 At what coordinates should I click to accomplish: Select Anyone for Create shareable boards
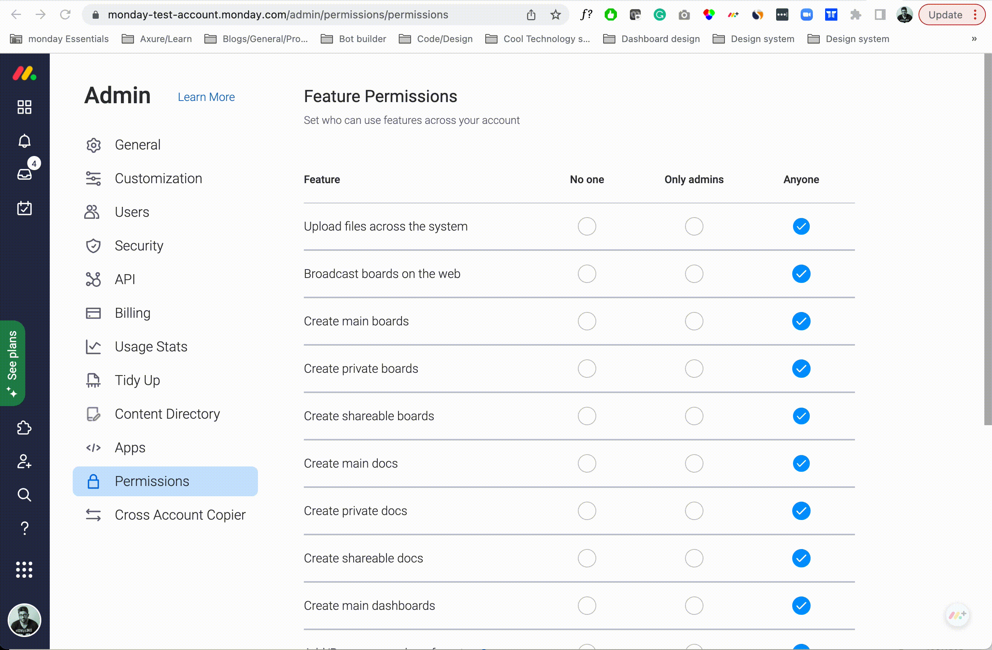[x=801, y=416]
